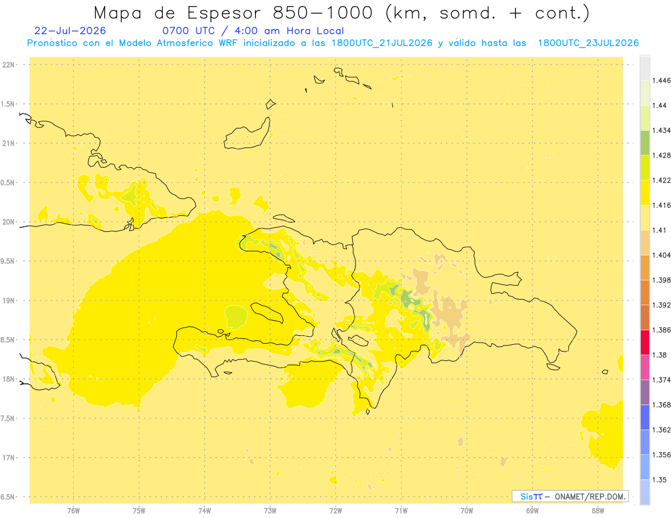This screenshot has height=518, width=671.
Task: Click the legend value '1.434'
Action: [x=663, y=130]
